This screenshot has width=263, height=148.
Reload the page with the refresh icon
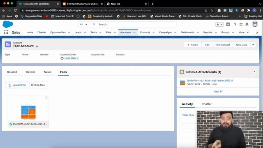coord(15,10)
